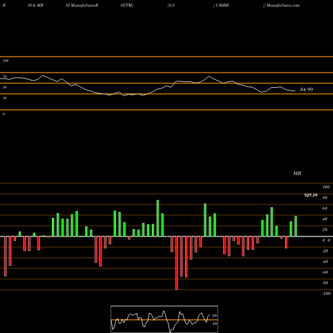The width and height of the screenshot is (333, 333).
Task: Open the mini RSI overview thumbnail chart
Action: [x=165, y=319]
